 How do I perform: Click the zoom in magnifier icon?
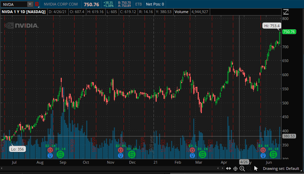[242, 168]
